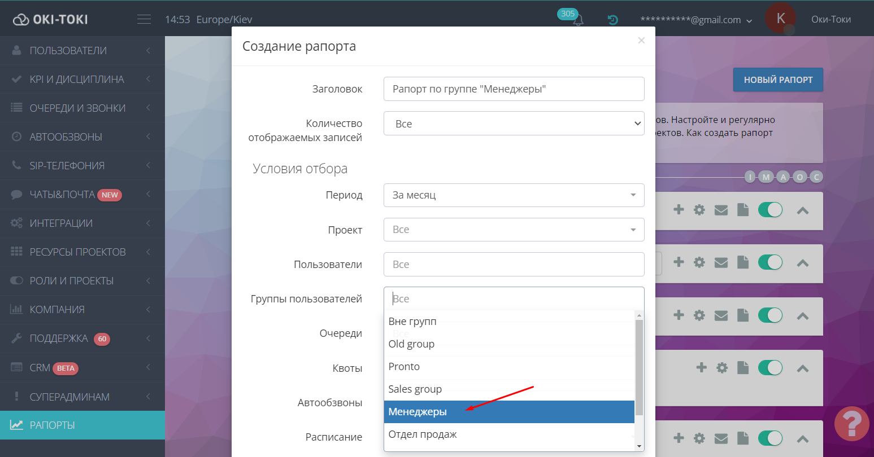The width and height of the screenshot is (874, 457).
Task: Select the Поддержка wrench icon
Action: pos(17,338)
